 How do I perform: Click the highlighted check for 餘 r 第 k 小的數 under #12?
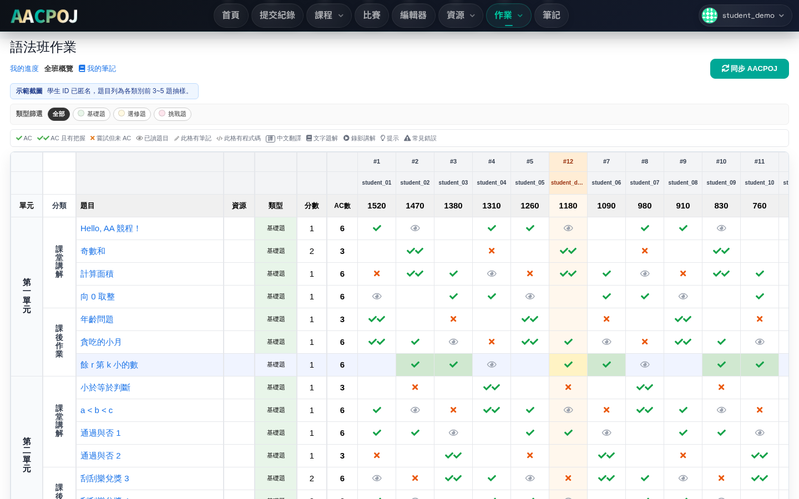click(x=568, y=364)
